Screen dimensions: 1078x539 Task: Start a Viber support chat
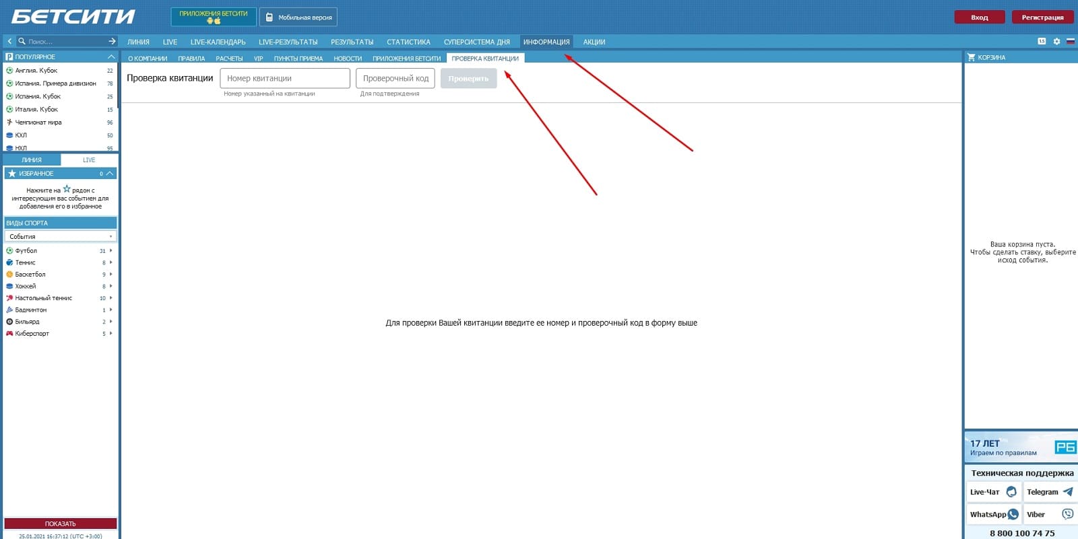coord(1050,514)
